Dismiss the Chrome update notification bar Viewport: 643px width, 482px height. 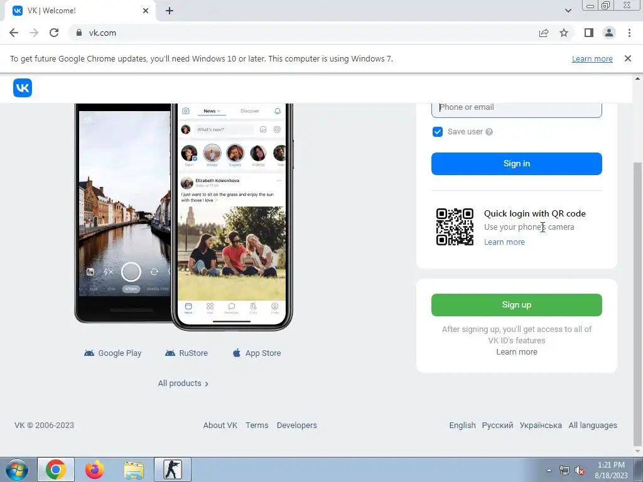(x=627, y=58)
